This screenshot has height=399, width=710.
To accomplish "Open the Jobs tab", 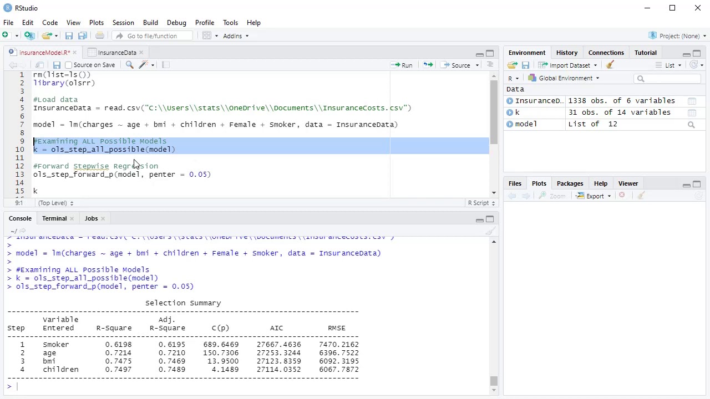I will pyautogui.click(x=91, y=218).
